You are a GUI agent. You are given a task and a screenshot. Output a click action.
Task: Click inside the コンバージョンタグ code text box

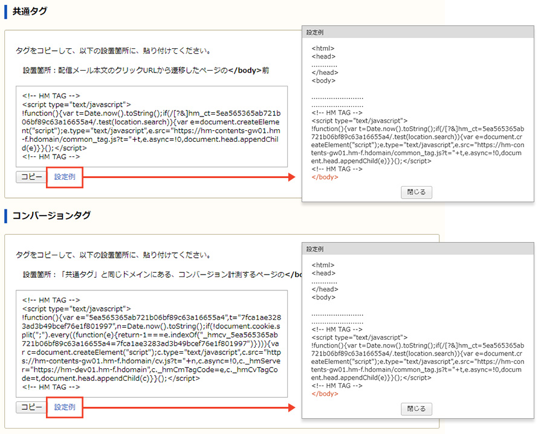click(x=152, y=343)
